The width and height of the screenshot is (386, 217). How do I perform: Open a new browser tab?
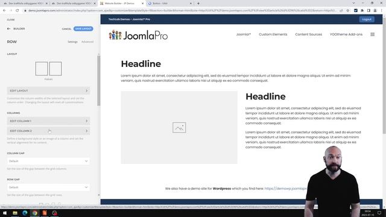[x=198, y=4]
